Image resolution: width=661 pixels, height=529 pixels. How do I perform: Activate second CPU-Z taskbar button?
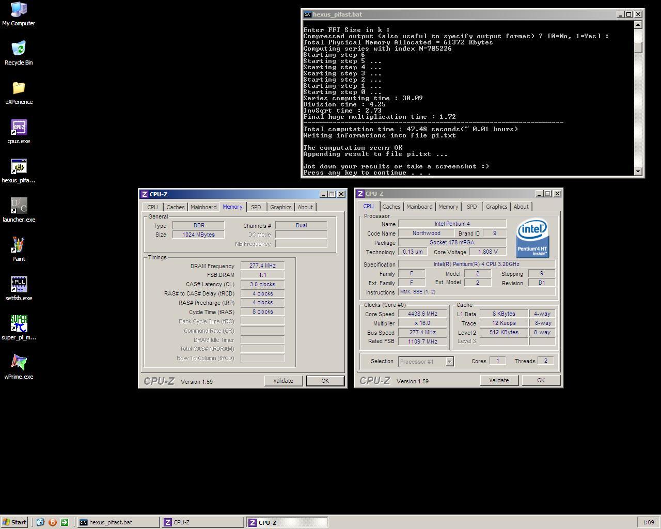click(x=287, y=522)
